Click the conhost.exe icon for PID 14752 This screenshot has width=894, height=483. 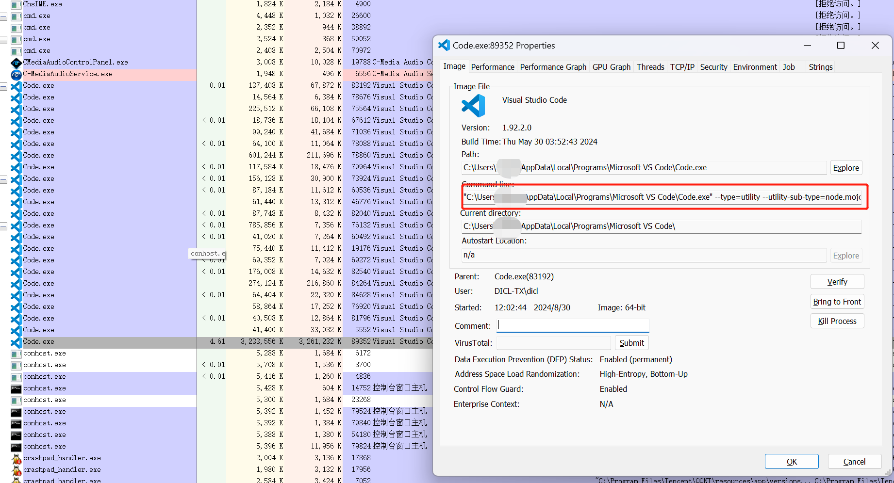(x=16, y=388)
